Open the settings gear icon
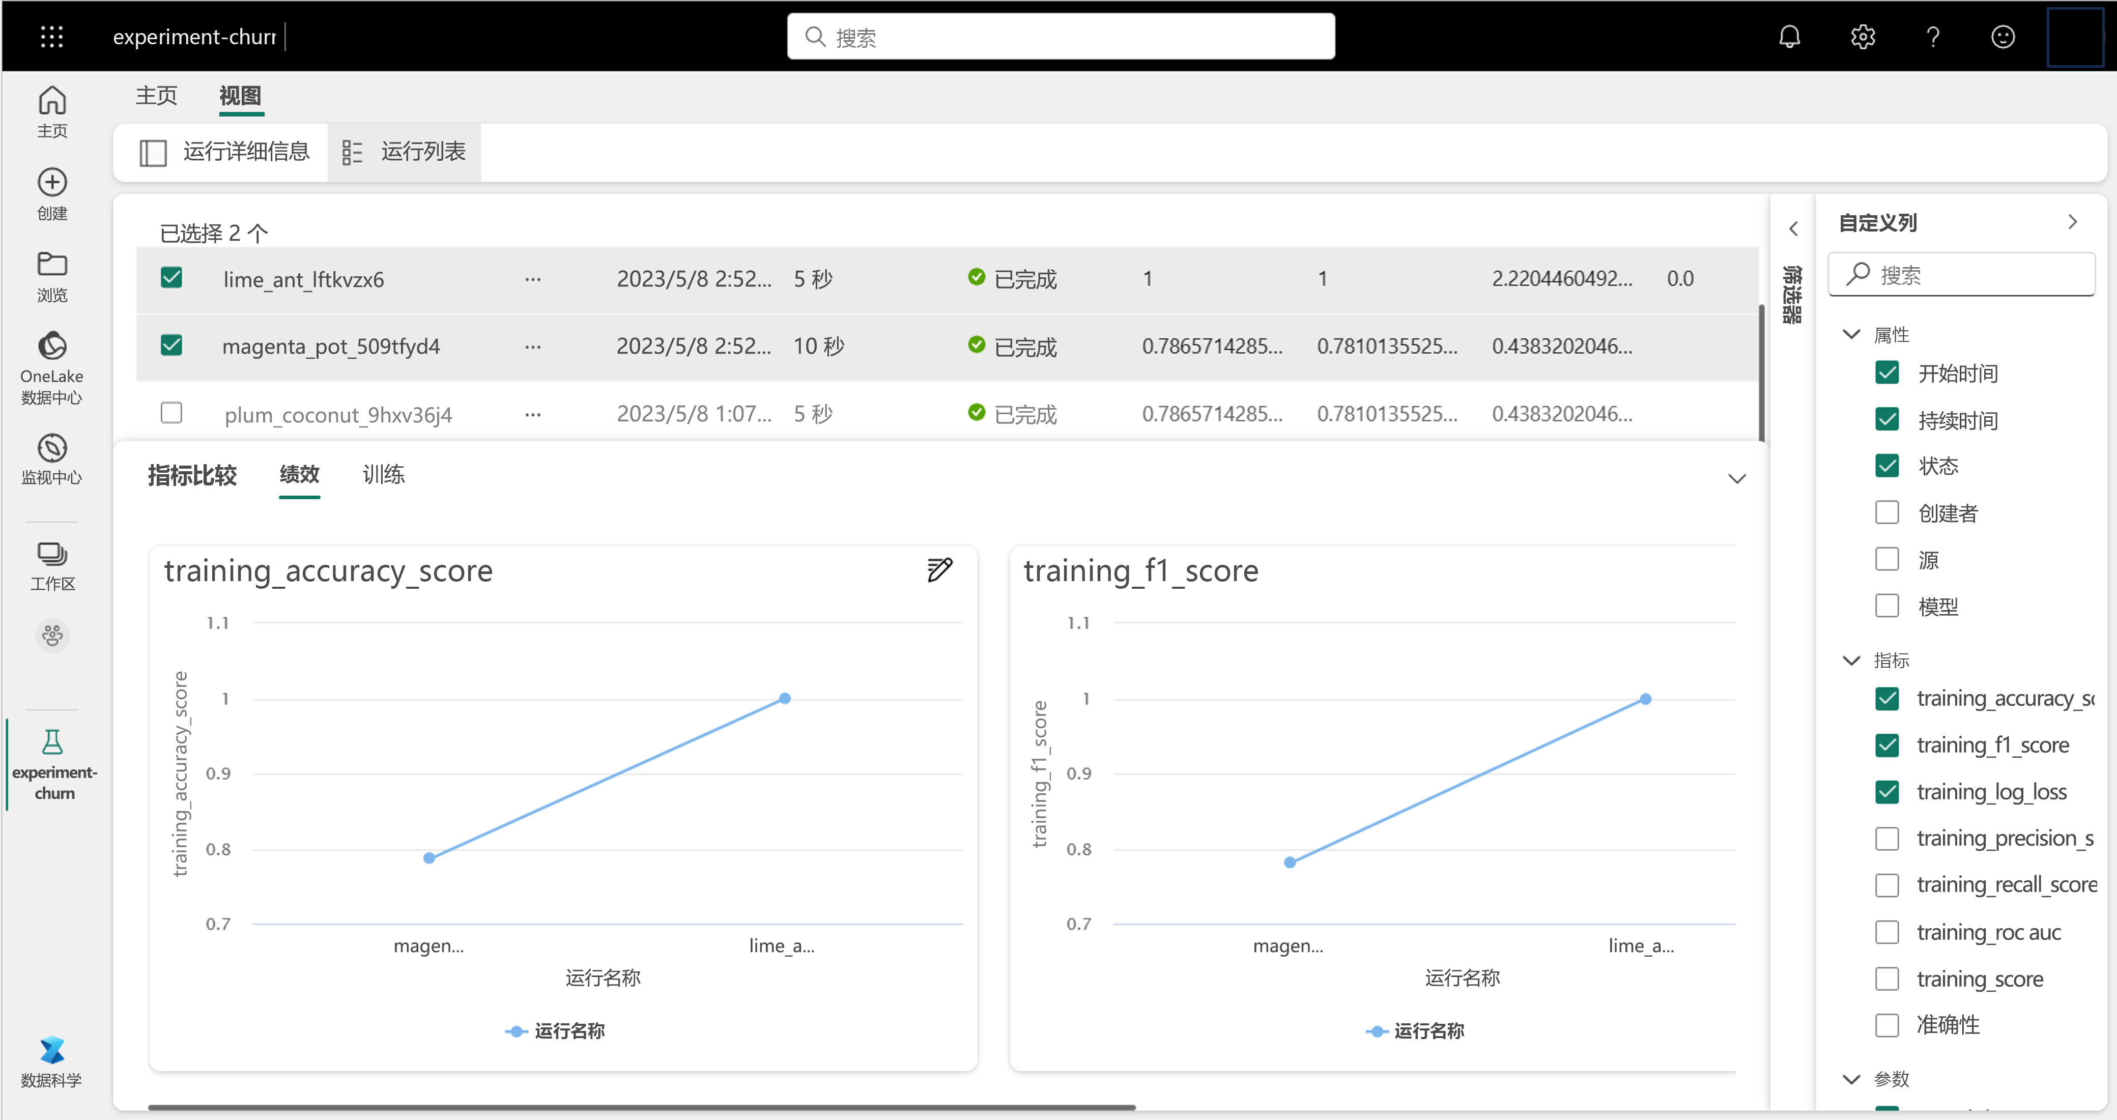This screenshot has width=2117, height=1120. coord(1862,37)
